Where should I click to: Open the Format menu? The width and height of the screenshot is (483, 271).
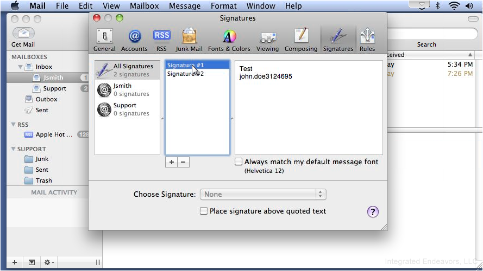point(224,6)
